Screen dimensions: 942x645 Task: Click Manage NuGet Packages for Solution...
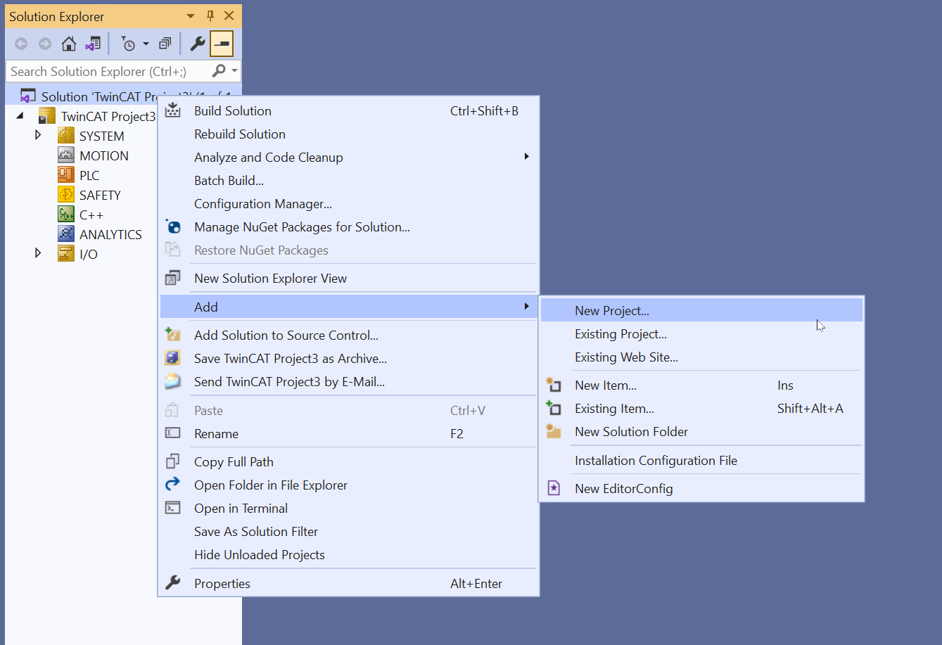(348, 226)
